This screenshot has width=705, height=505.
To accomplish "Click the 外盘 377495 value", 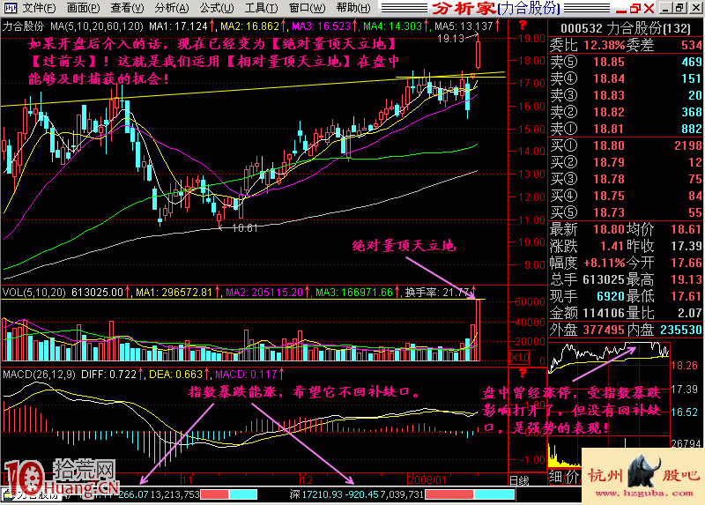I will coord(604,330).
